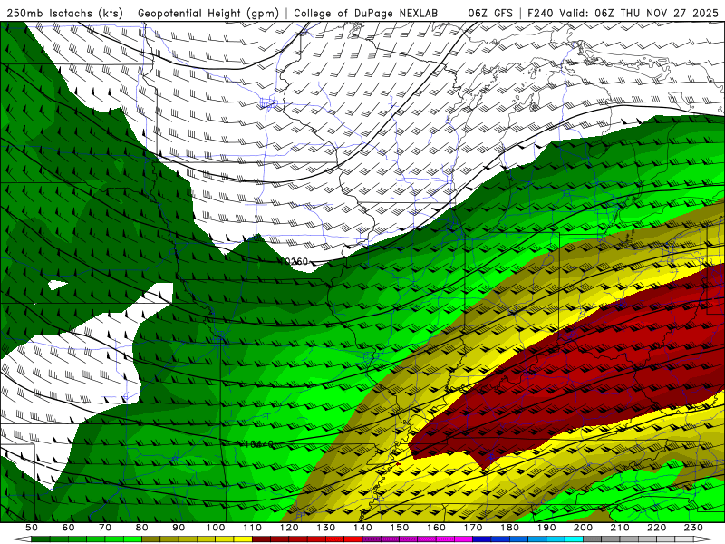The height and width of the screenshot is (544, 725).
Task: Click the 10260 height contour label
Action: pyautogui.click(x=294, y=261)
